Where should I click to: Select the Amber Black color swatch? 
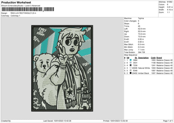click(130, 73)
